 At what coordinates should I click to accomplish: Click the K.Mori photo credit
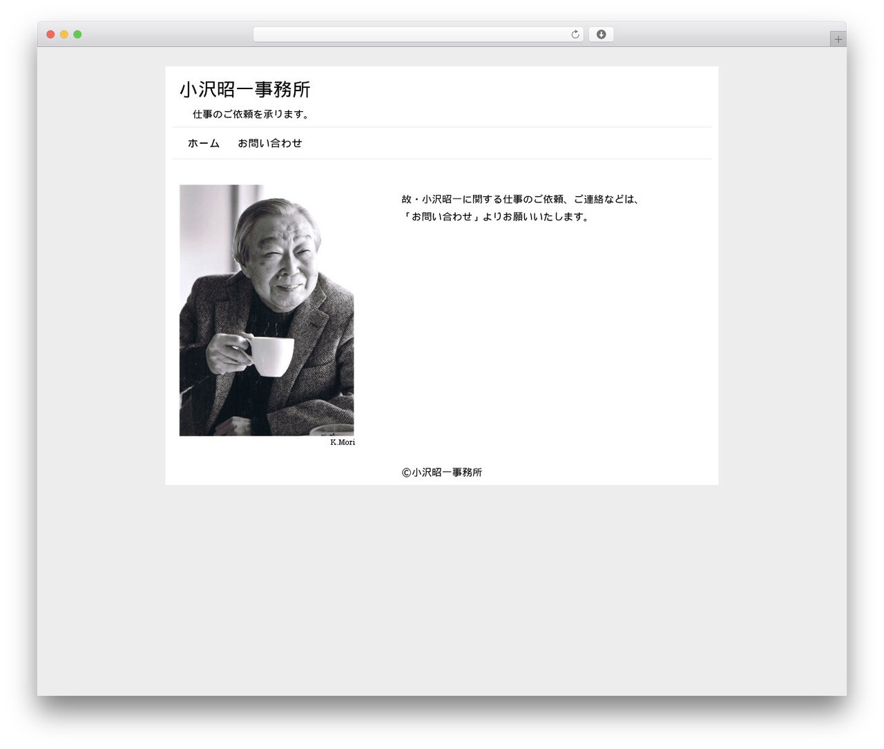[343, 442]
